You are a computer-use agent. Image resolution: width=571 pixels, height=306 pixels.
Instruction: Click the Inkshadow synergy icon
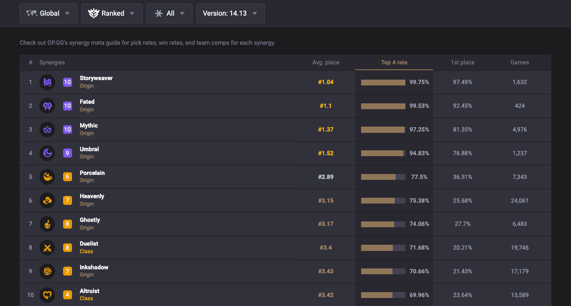tap(47, 271)
